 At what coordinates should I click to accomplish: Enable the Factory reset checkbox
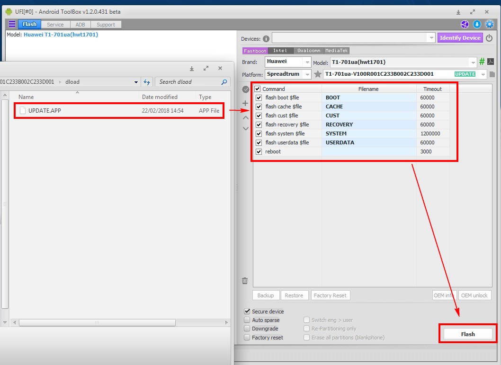pos(247,337)
